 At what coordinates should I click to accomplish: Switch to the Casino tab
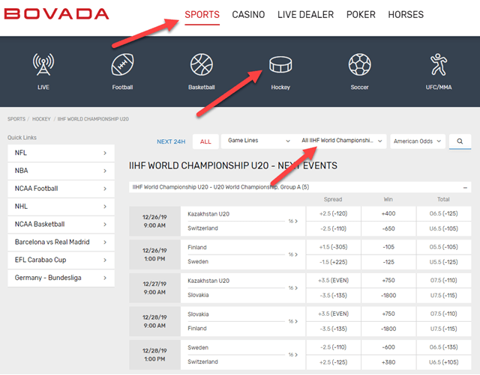248,14
